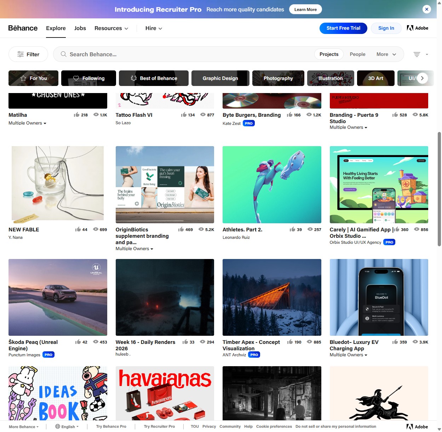Click the Adobe logo in header
Image resolution: width=442 pixels, height=432 pixels.
coord(418,28)
